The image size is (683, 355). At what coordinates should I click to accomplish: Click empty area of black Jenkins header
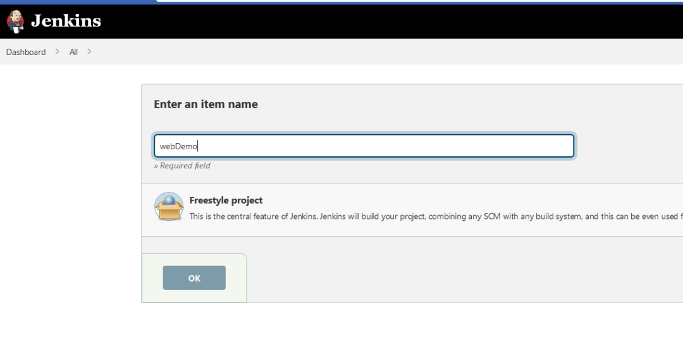(x=392, y=22)
